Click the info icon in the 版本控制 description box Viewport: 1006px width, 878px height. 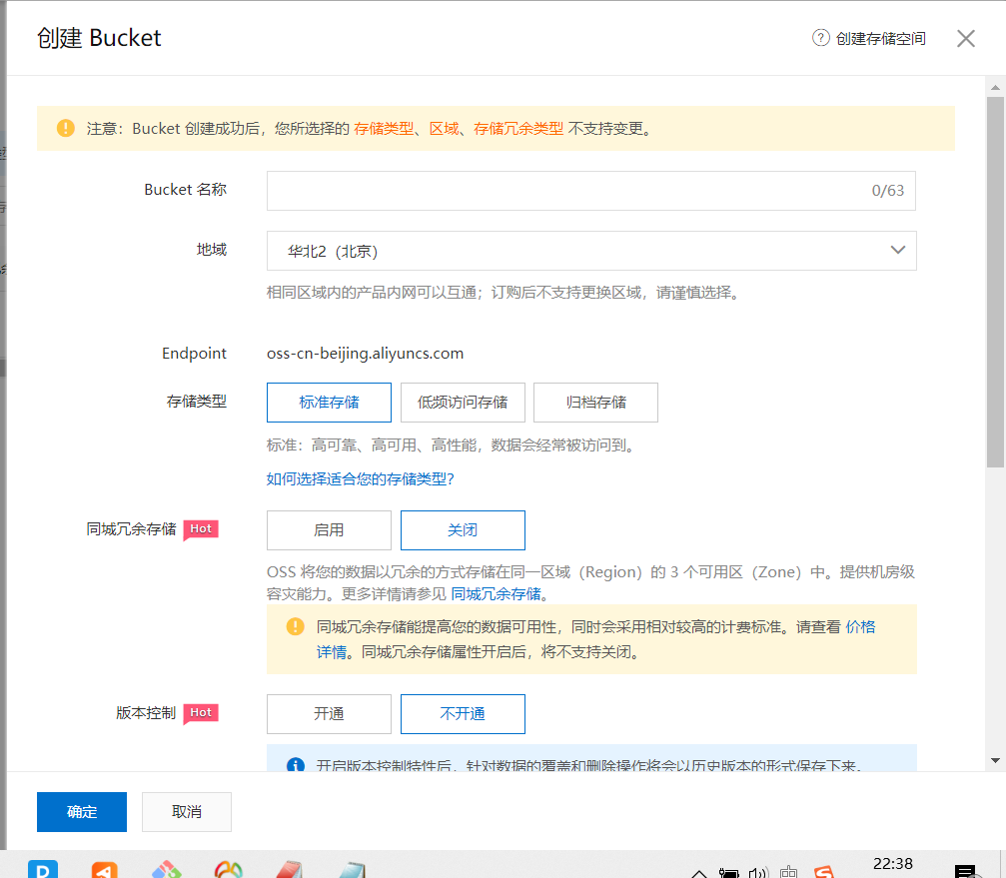point(296,766)
